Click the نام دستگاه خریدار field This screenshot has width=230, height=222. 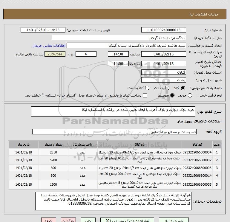pos(119,38)
